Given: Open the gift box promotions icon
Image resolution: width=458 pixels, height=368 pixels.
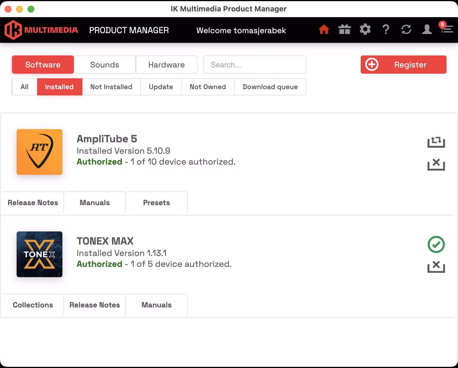Looking at the screenshot, I should coord(344,29).
